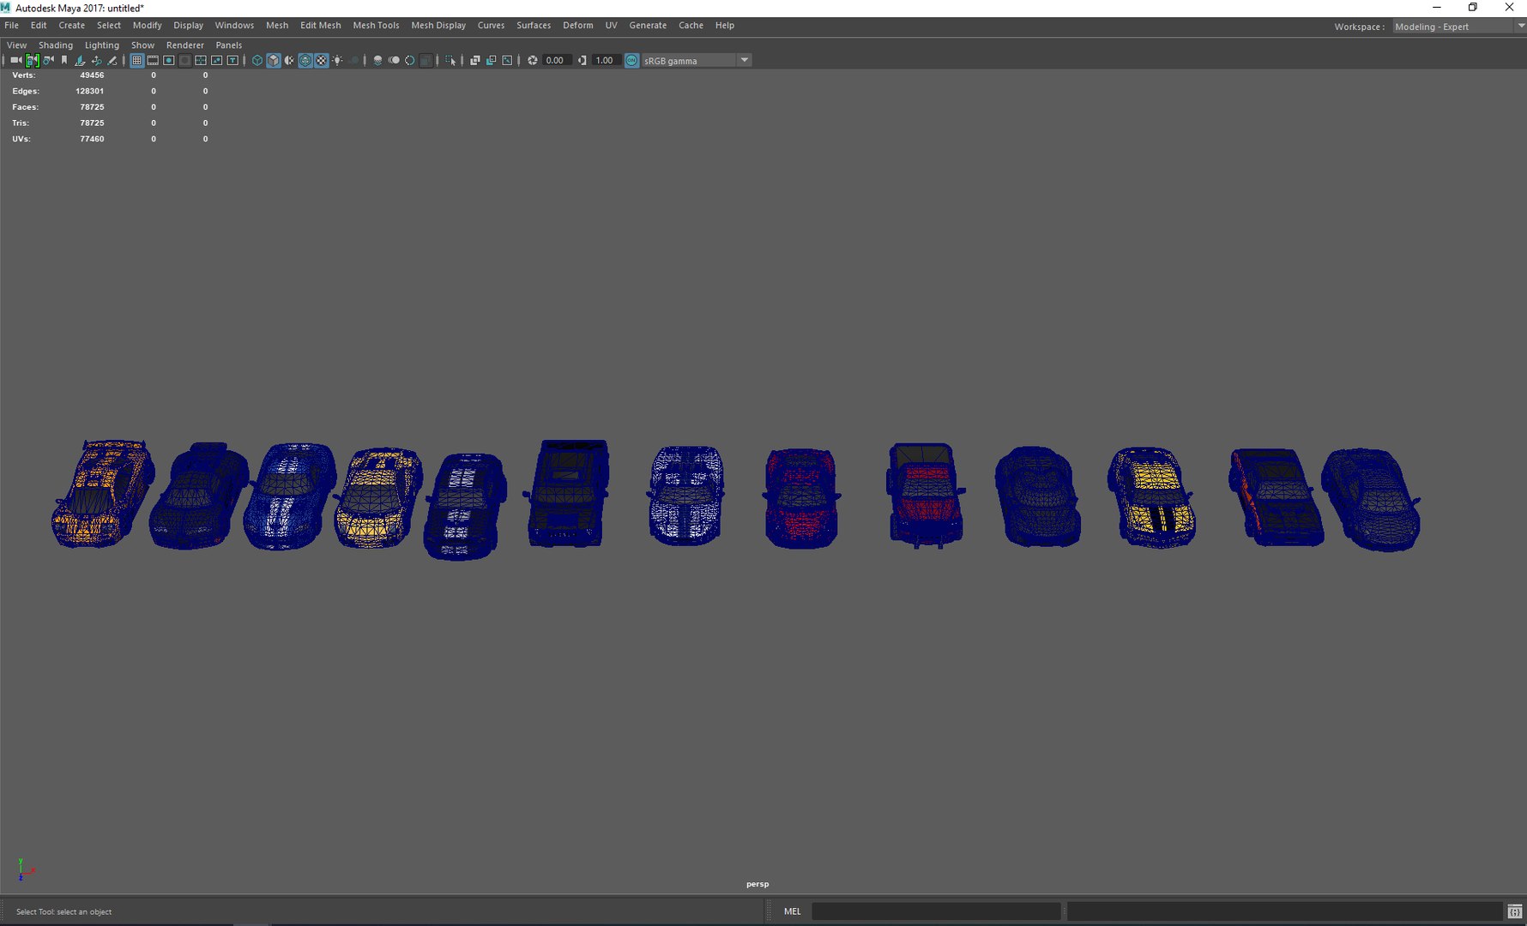Viewport: 1527px width, 926px height.
Task: Toggle Wireframe on Shaded display
Action: click(x=305, y=60)
